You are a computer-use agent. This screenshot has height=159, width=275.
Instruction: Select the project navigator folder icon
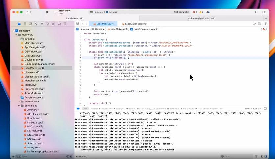point(19,24)
